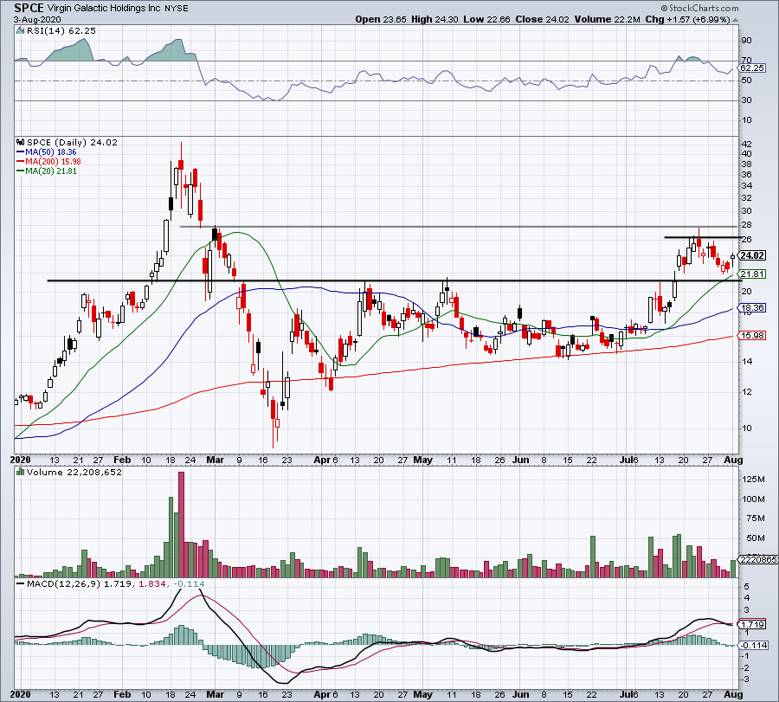Click the Volume 22.2M value in header
Viewport: 779px width, 702px height.
[x=608, y=19]
